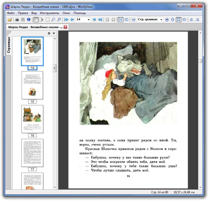209x201 pixels.
Task: Close the document tab with red X
Action: coord(65,27)
